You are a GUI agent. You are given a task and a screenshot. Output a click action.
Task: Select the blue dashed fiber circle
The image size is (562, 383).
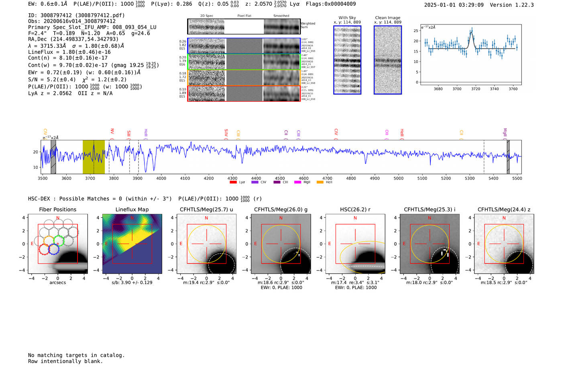point(54,249)
